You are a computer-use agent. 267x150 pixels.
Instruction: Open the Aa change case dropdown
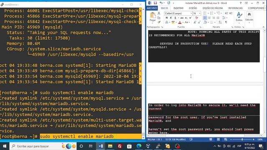pos(187,22)
